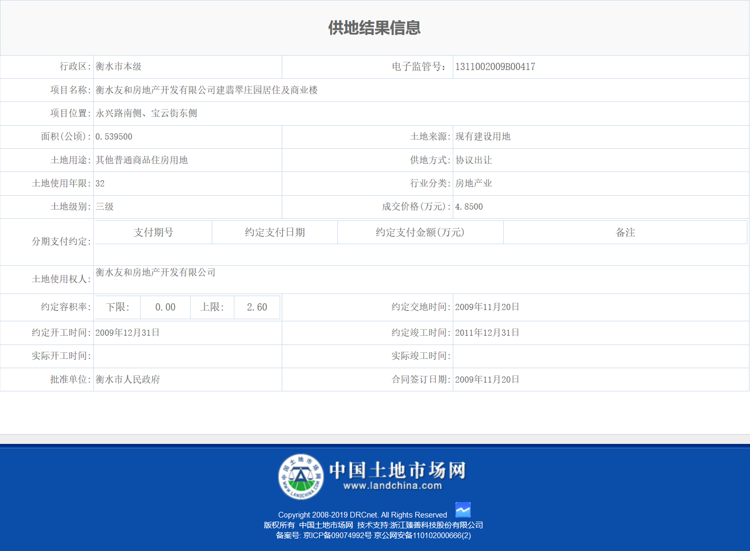Image resolution: width=750 pixels, height=551 pixels.
Task: Open 京ICP备09074992号 filing link
Action: click(x=337, y=536)
